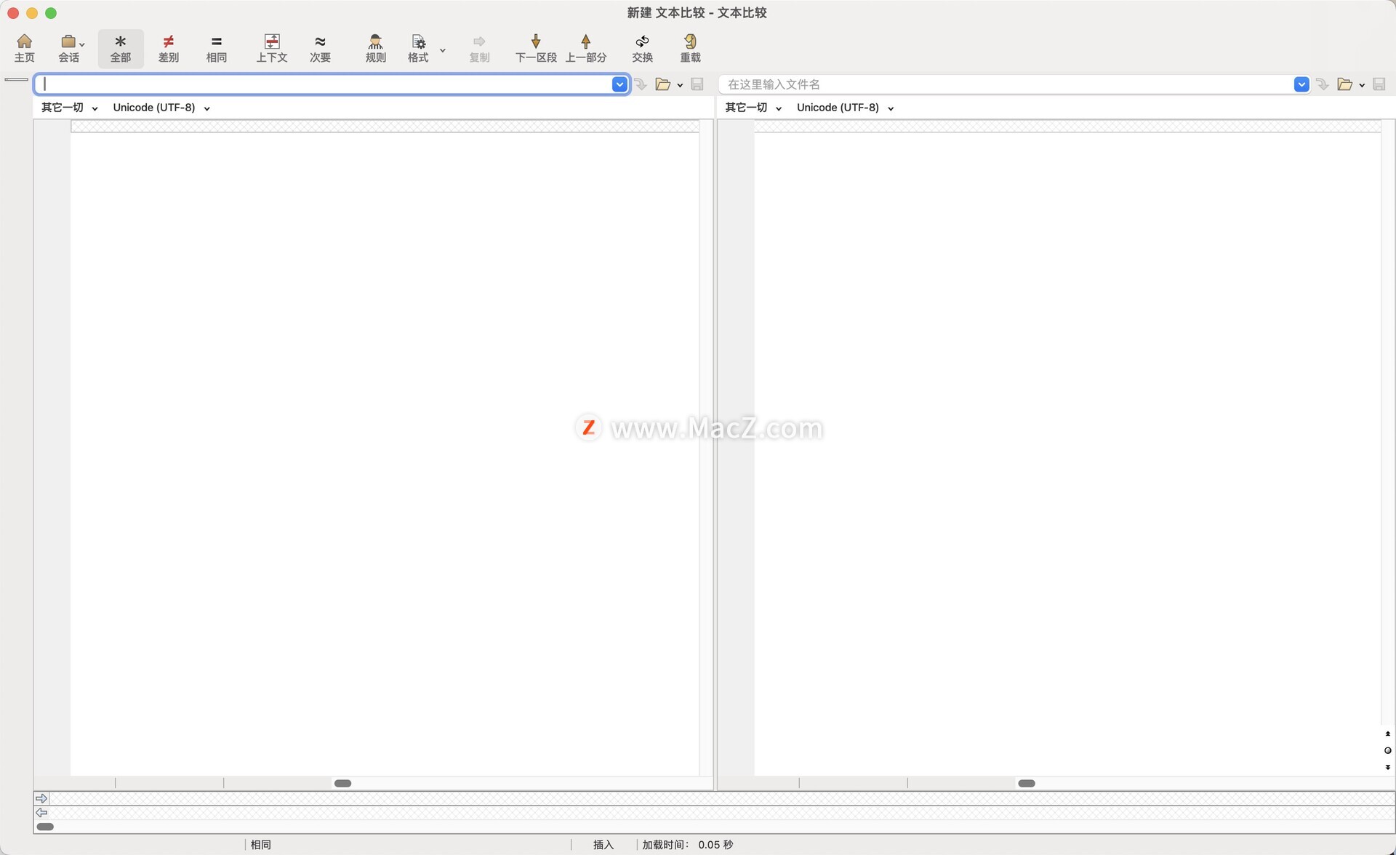Click bottom detail panel scrollbar thumb
1396x855 pixels.
[x=45, y=827]
